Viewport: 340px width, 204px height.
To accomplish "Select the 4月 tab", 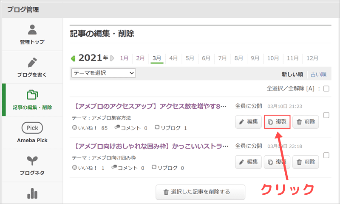I will pos(173,58).
